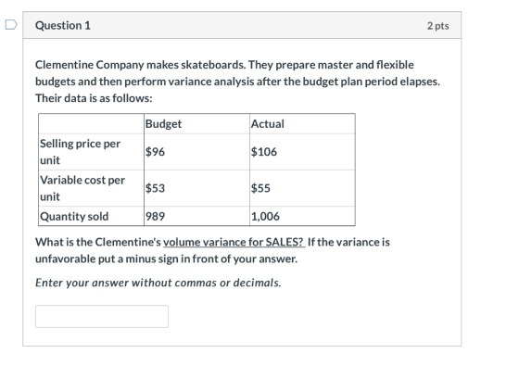Select the 1,006 actual quantity cell

click(x=302, y=217)
